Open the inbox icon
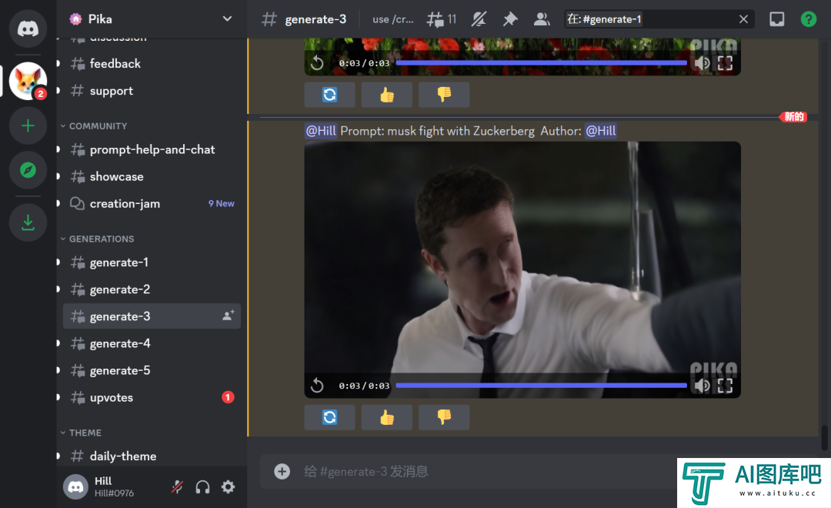This screenshot has height=508, width=831. [777, 19]
